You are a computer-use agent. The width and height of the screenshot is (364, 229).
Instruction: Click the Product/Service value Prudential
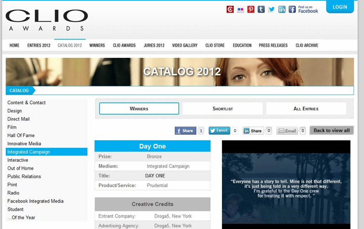coord(157,185)
